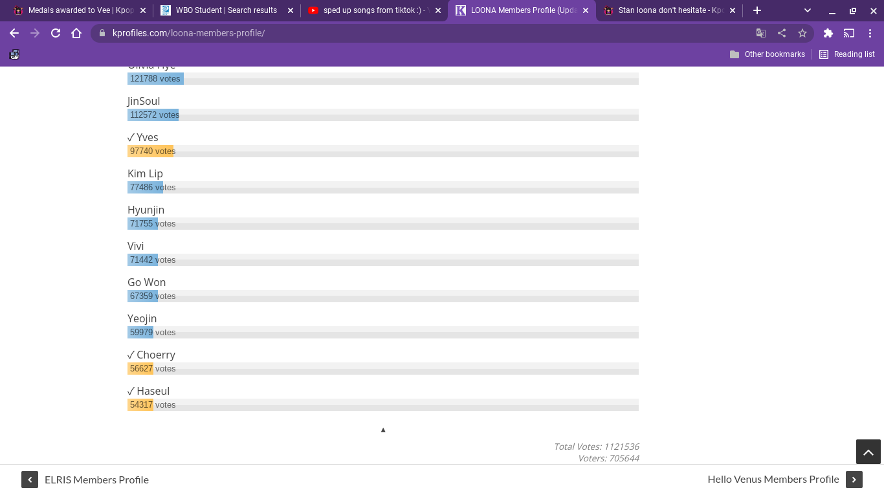Open the tab search dropdown arrow
Viewport: 884px width, 497px height.
pos(808,10)
